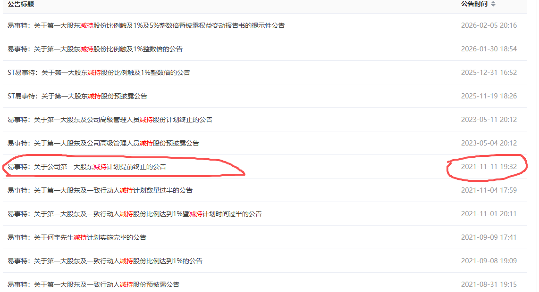Viewport: 539px width, 292px height.
Task: Open 一致行动人减持计划数量过半的公告
Action: pos(100,190)
